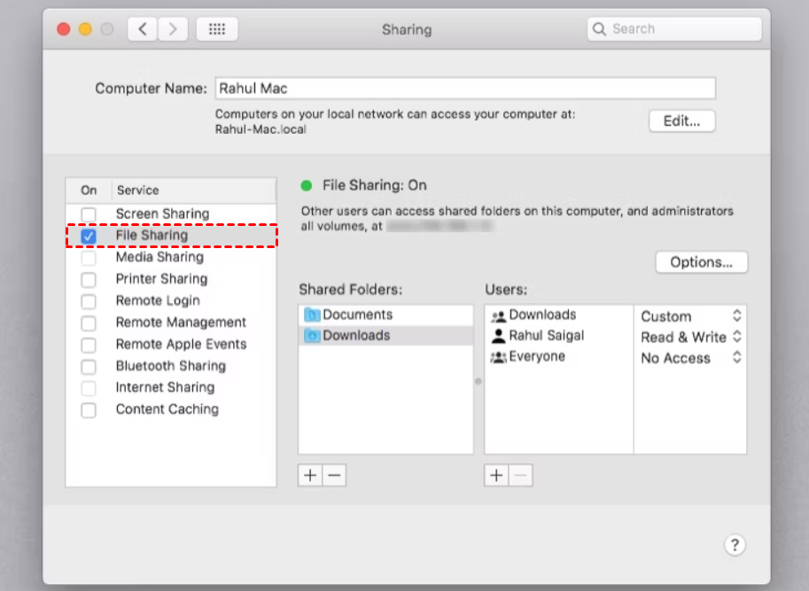This screenshot has width=809, height=591.
Task: Select Downloads in Shared Folders list
Action: click(x=385, y=335)
